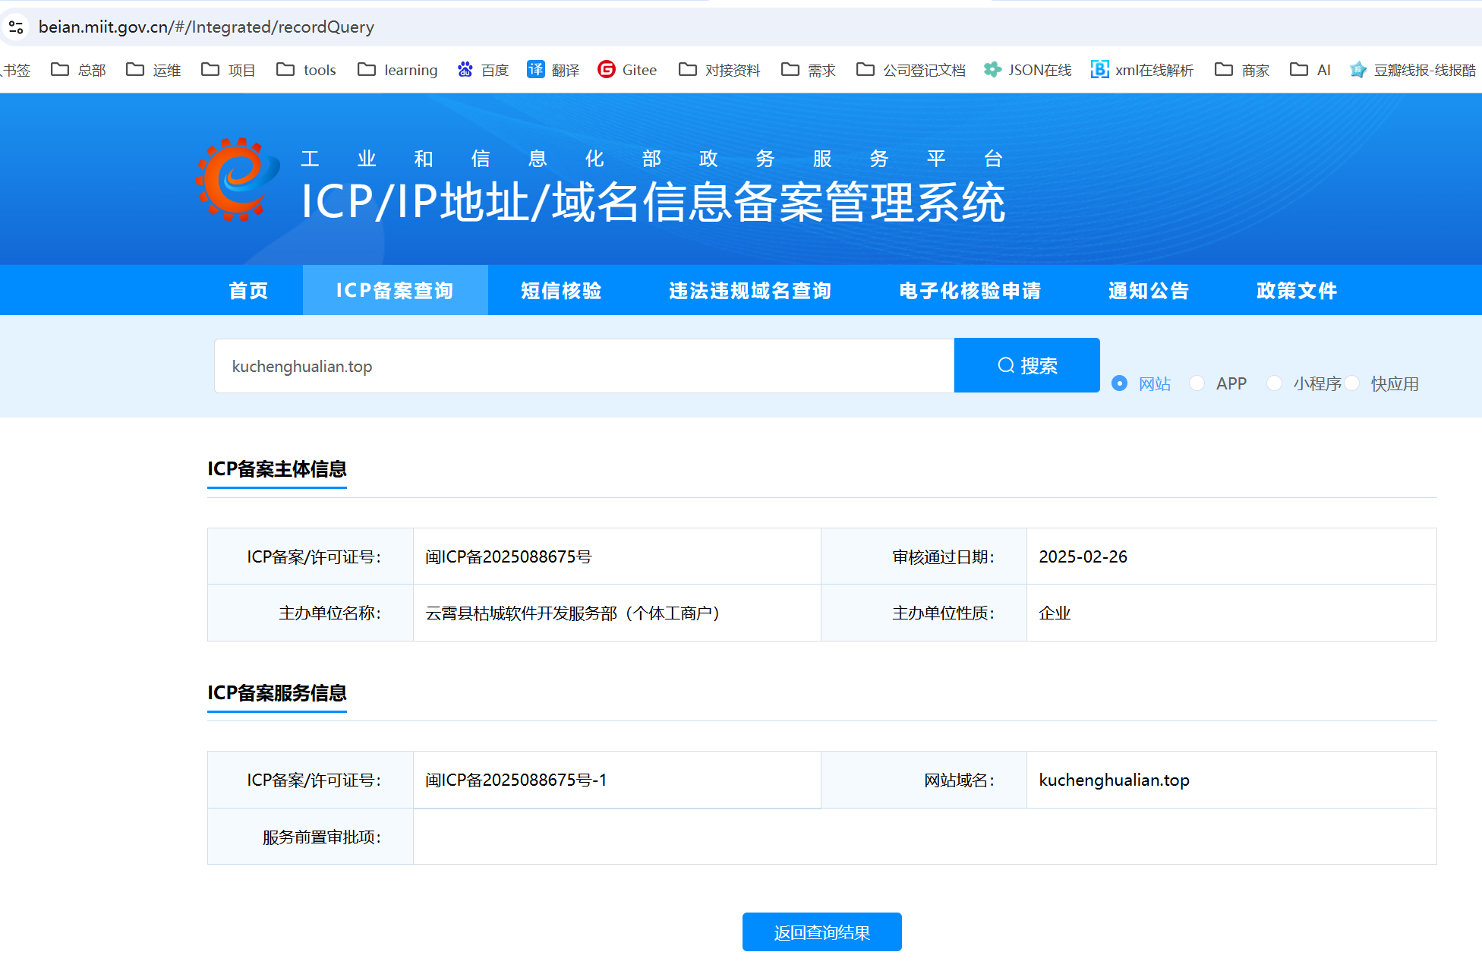Expand the 公司登记文档 bookmark folder

[910, 70]
